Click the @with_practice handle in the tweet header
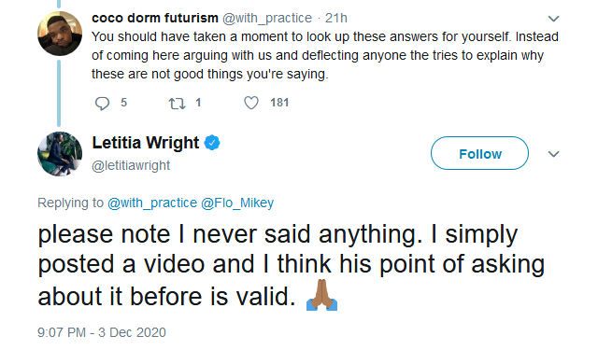Viewport: 598px width, 350px height. (x=267, y=19)
